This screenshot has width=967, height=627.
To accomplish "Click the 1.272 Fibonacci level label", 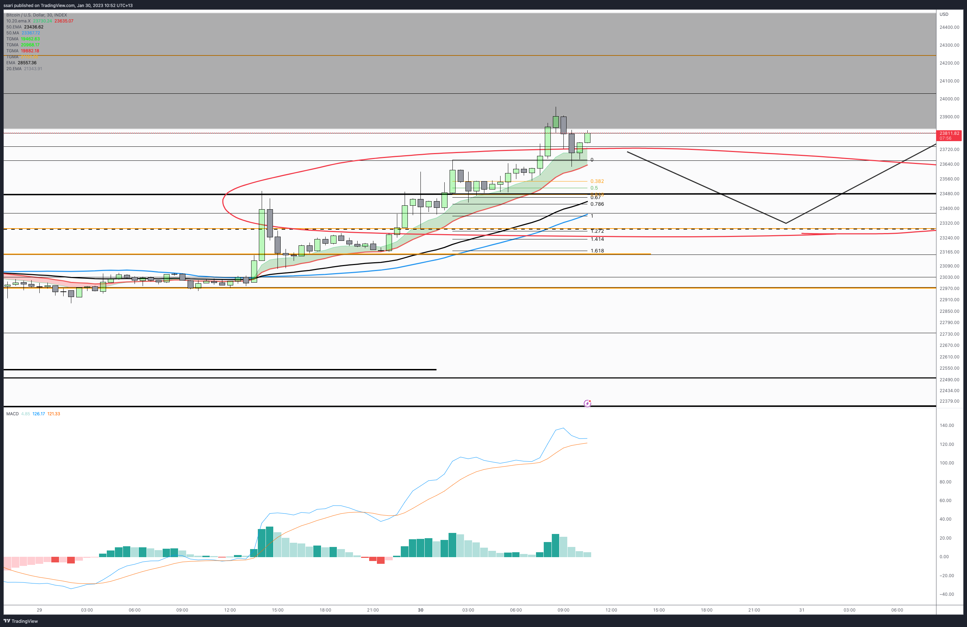I will [597, 231].
